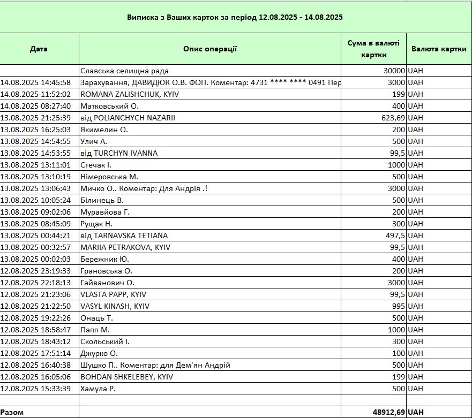The height and width of the screenshot is (418, 472).
Task: Select the "від POLIANCHYCH NAZARII" cell
Action: pos(128,118)
